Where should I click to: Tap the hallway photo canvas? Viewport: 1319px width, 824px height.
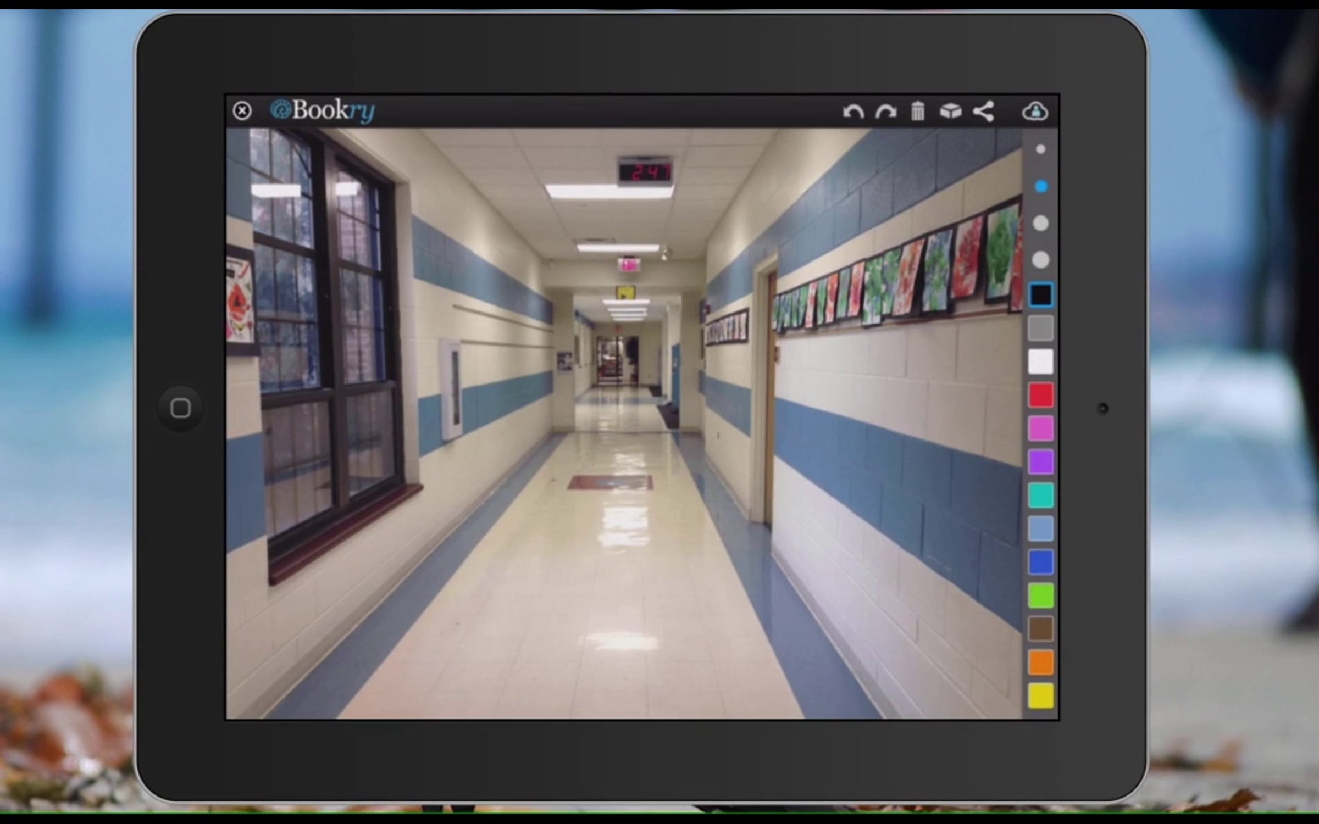(624, 423)
